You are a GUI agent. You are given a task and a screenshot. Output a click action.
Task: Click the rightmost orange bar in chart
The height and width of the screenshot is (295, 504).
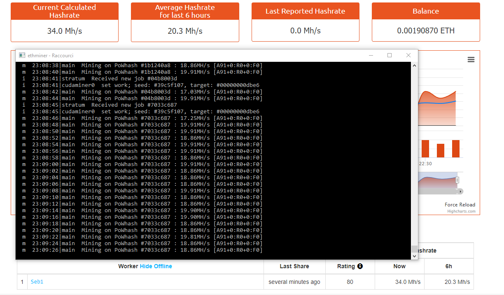(x=456, y=149)
